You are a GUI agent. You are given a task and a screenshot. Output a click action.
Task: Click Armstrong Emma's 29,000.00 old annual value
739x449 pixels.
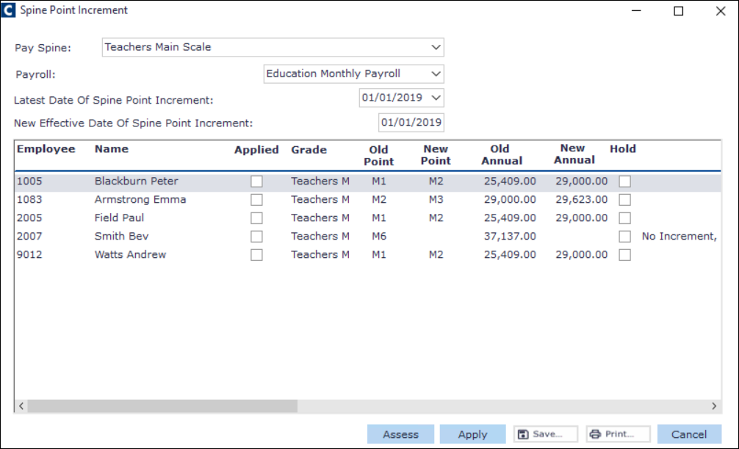[x=510, y=199]
